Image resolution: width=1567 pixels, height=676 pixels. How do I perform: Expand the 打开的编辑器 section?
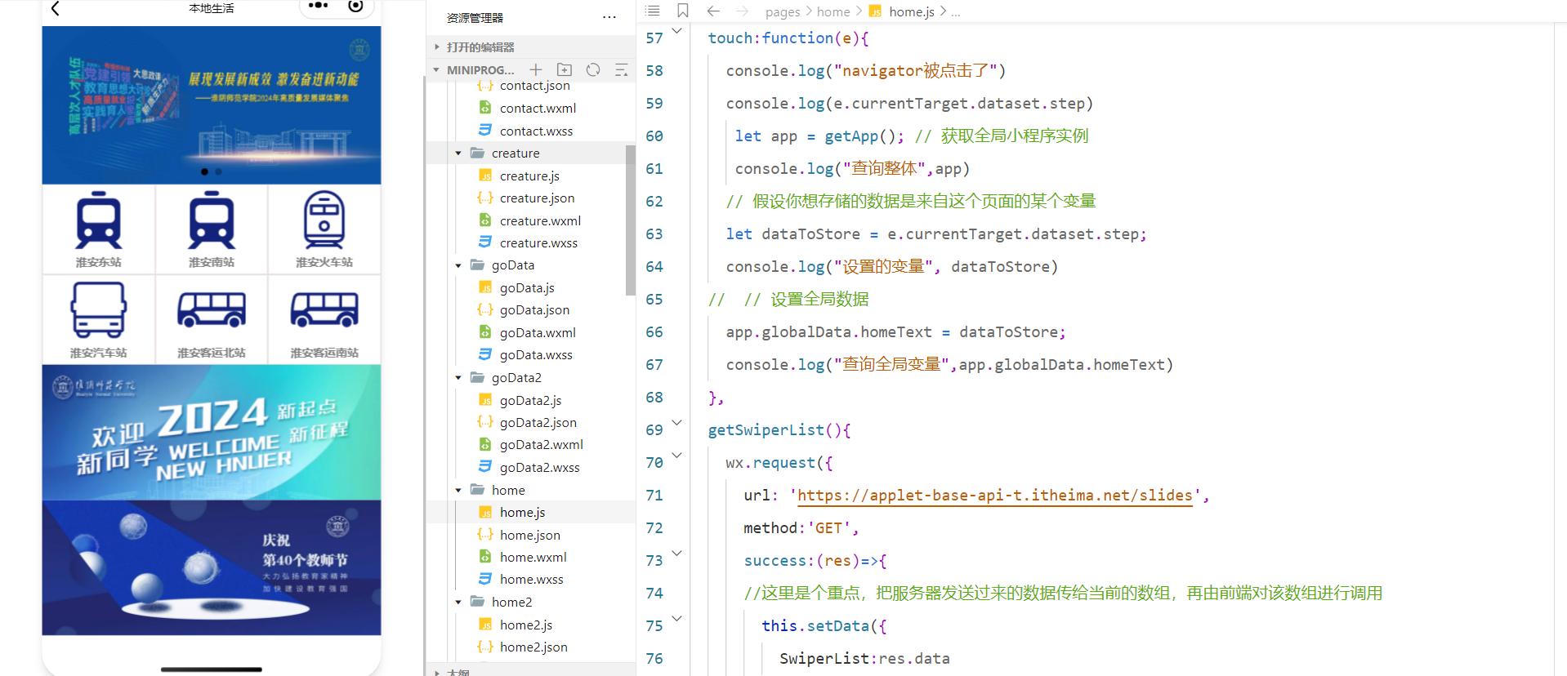click(x=529, y=47)
